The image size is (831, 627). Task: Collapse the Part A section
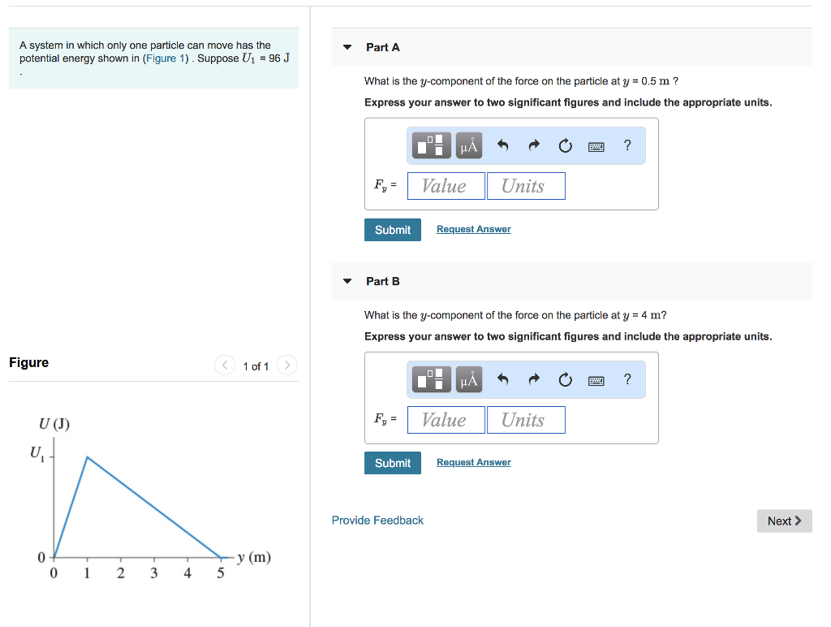pyautogui.click(x=347, y=47)
